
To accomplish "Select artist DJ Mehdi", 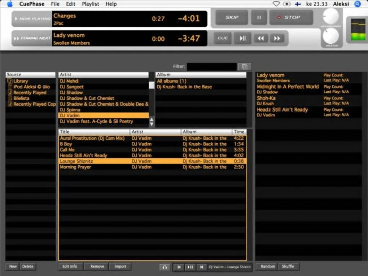I will (x=103, y=81).
